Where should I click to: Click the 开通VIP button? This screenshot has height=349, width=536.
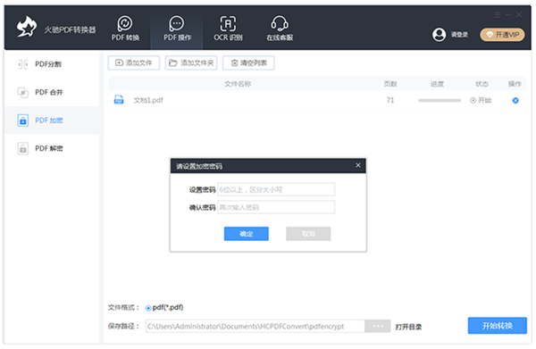(502, 35)
